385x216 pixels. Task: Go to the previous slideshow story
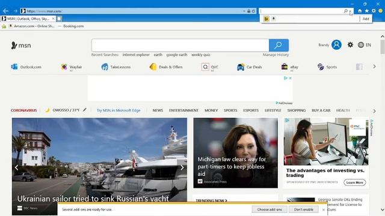click(16, 167)
